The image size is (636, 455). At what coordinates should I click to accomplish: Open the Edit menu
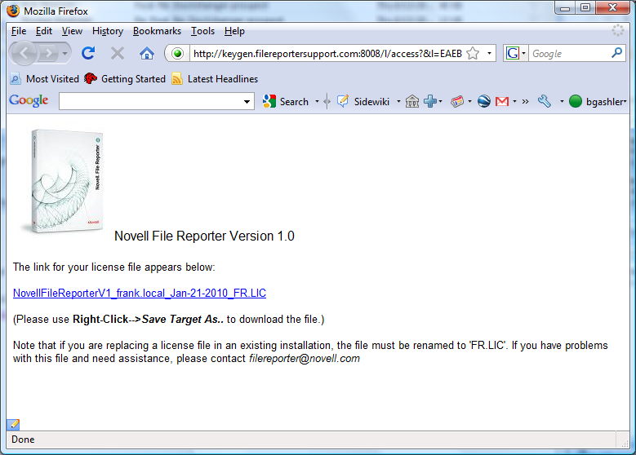44,31
